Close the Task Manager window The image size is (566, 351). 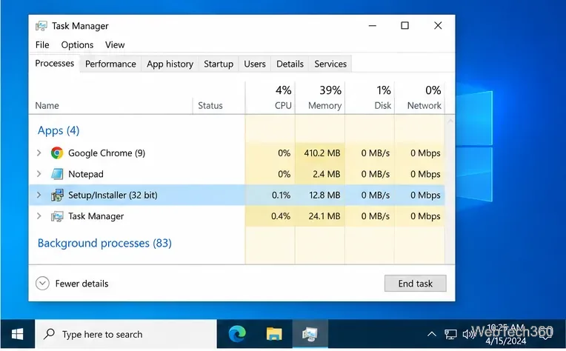438,26
